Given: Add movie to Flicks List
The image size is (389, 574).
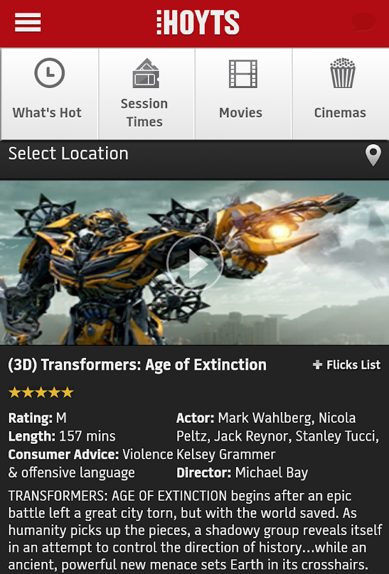Looking at the screenshot, I should (x=346, y=365).
